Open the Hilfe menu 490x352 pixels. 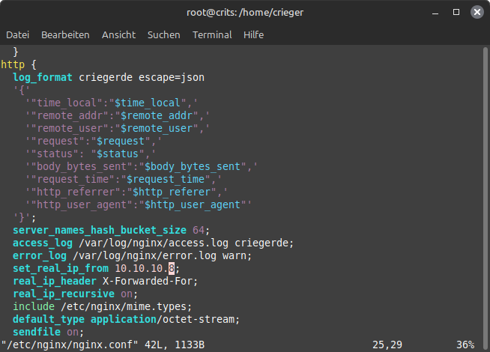[253, 34]
